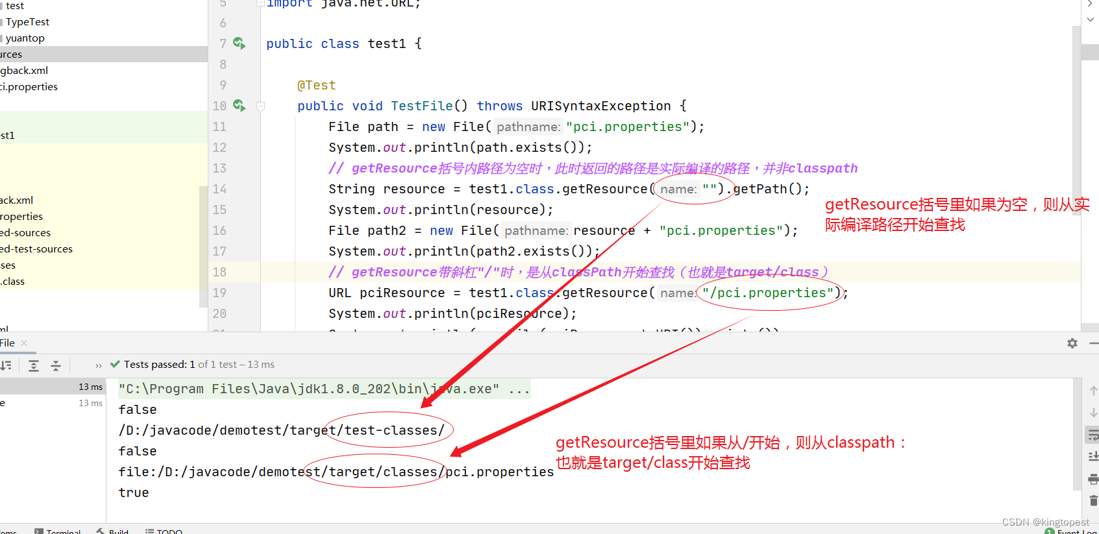The height and width of the screenshot is (534, 1099).
Task: Show more test toolbar actions chevron
Action: 99,365
